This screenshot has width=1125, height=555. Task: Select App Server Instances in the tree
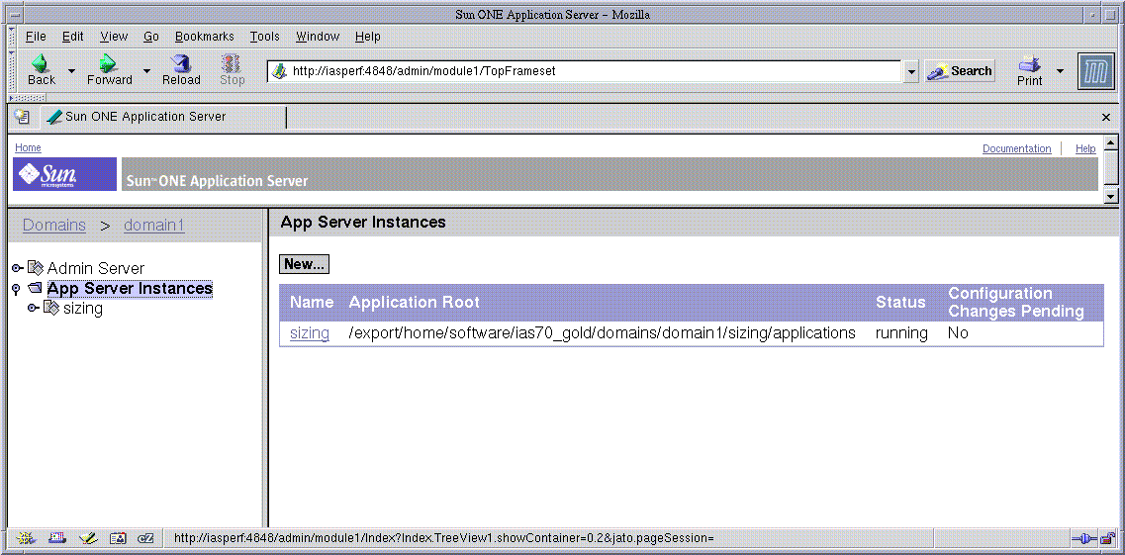click(x=130, y=288)
